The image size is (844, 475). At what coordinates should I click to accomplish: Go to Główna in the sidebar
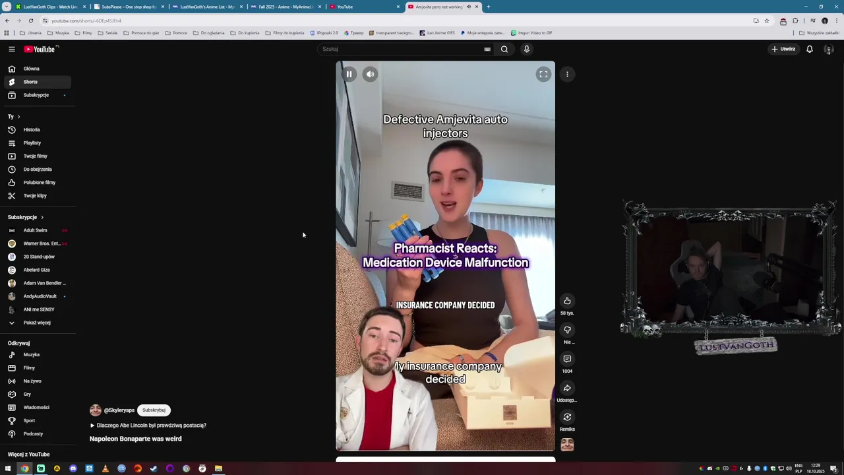37,69
